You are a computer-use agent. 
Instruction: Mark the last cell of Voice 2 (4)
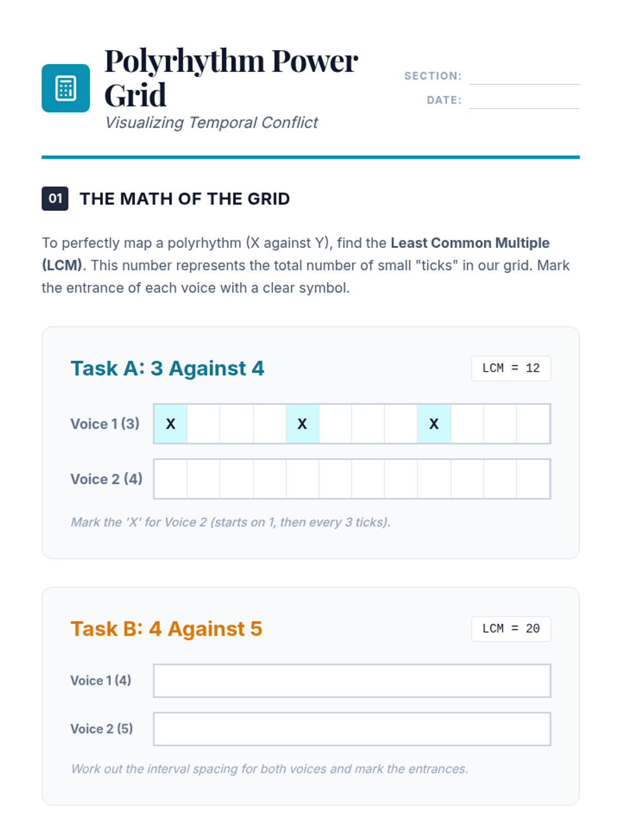[x=533, y=479]
